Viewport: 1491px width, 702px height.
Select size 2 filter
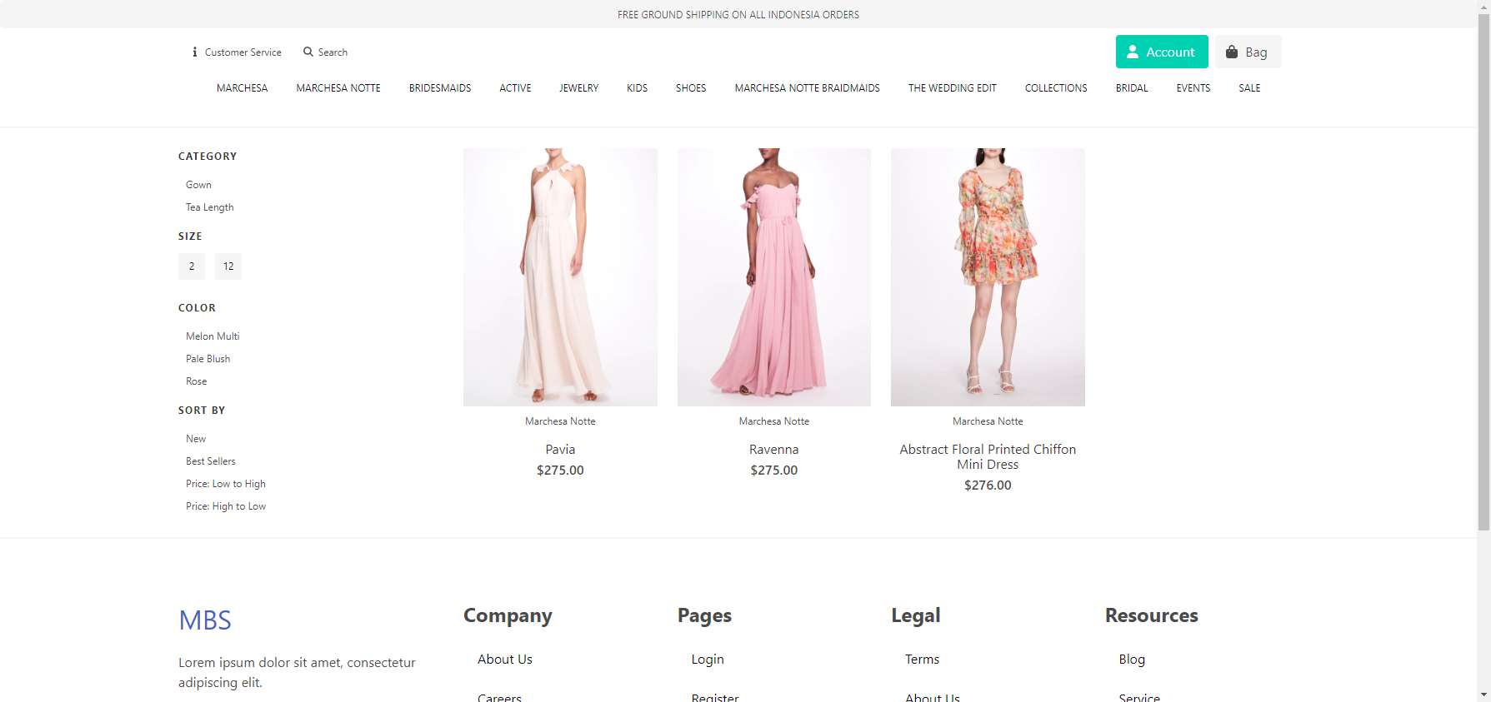click(192, 266)
